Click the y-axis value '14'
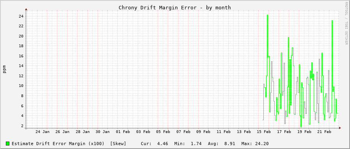The width and height of the screenshot is (350, 149). (21, 66)
